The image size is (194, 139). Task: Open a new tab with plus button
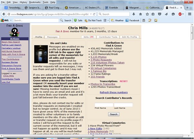coord(187,8)
